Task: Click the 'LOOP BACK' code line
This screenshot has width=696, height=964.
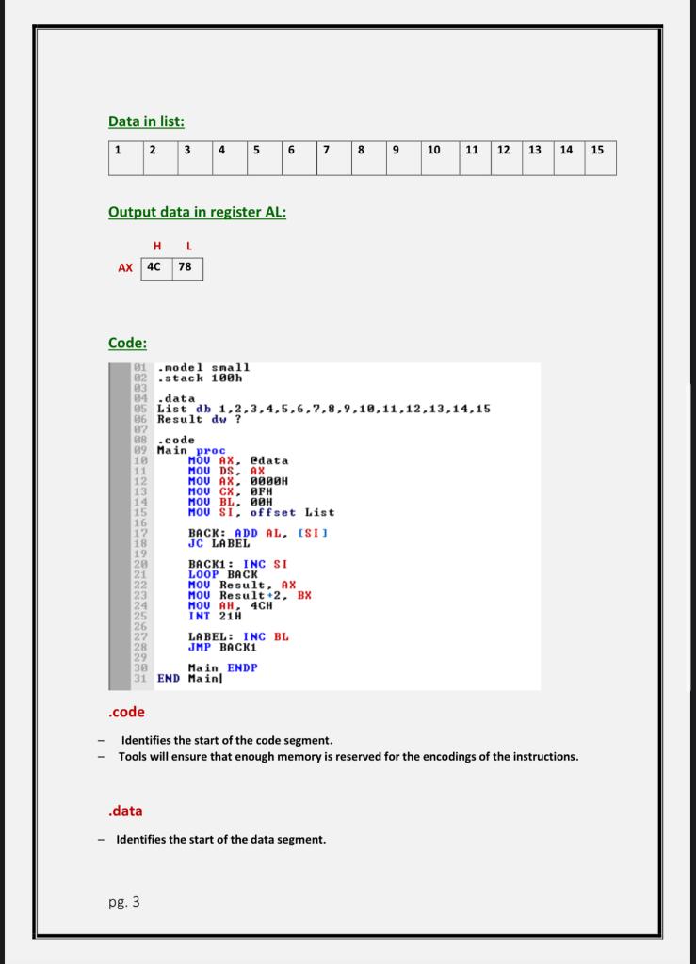Action: [x=223, y=575]
